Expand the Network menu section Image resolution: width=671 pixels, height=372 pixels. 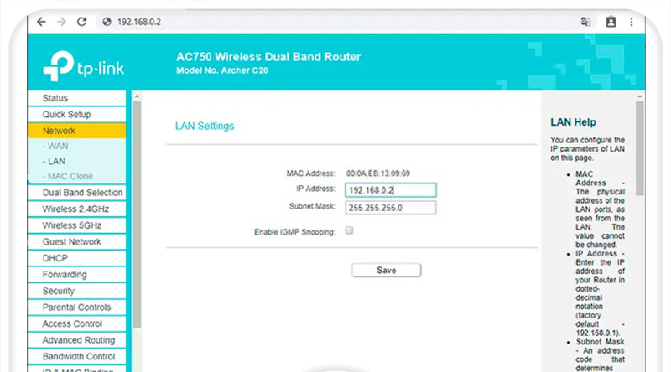coord(76,131)
